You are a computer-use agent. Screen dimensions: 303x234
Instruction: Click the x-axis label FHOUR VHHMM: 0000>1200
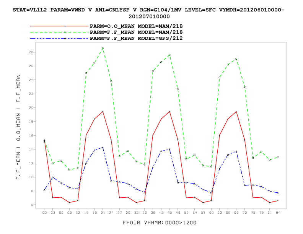[160, 223]
